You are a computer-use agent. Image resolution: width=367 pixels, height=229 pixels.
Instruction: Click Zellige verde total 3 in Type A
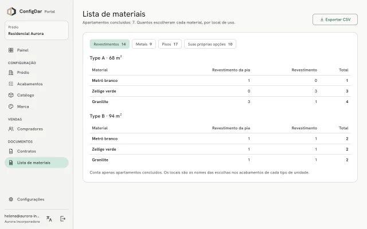[x=347, y=91]
